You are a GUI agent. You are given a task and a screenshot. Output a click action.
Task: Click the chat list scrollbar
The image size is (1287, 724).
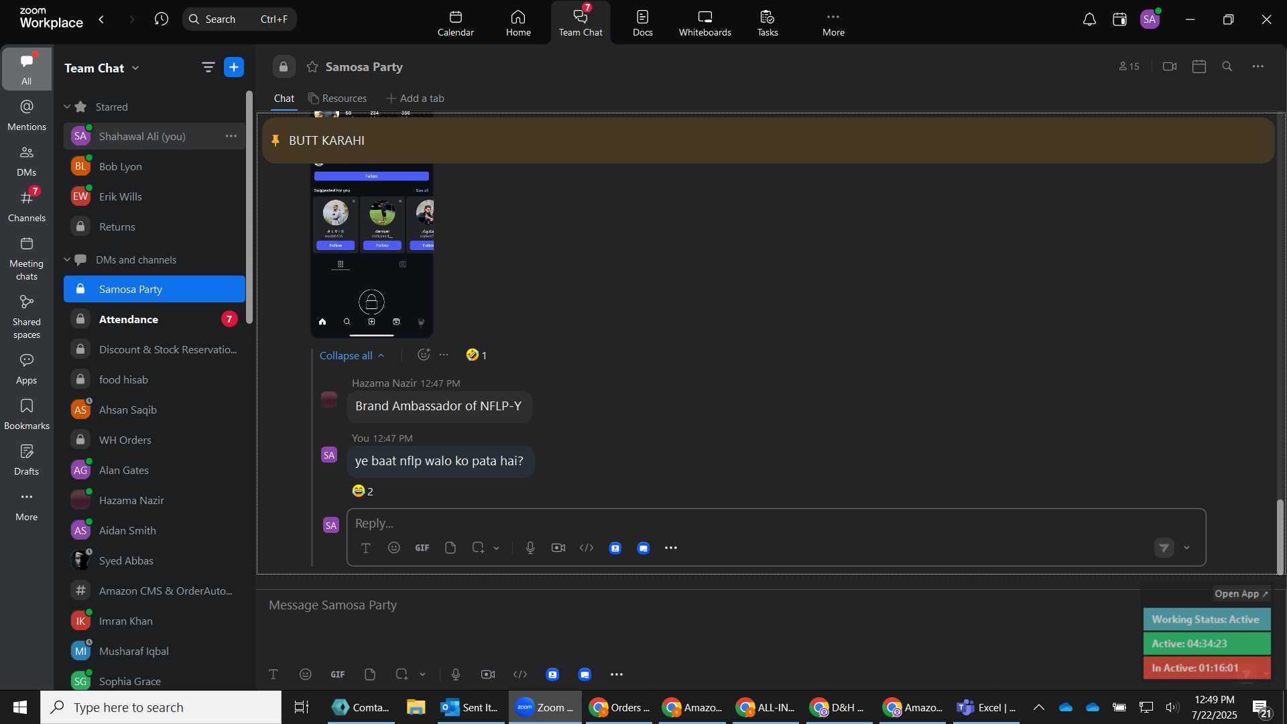pyautogui.click(x=249, y=208)
